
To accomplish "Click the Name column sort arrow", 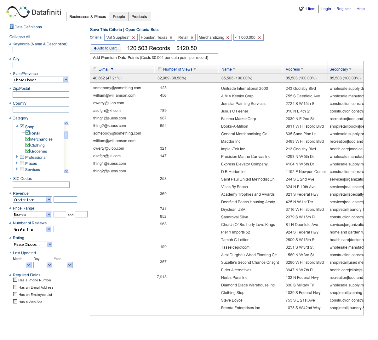I will (234, 69).
